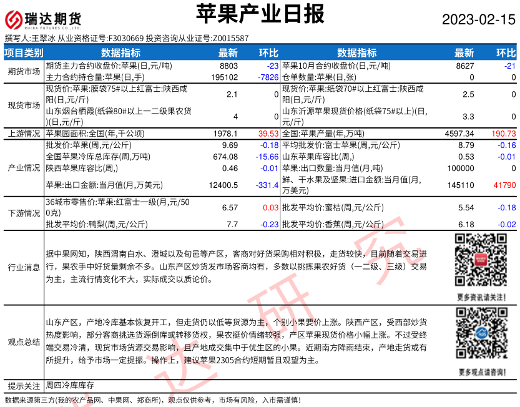Select the 下游情况 row label
The height and width of the screenshot is (407, 520).
[24, 213]
